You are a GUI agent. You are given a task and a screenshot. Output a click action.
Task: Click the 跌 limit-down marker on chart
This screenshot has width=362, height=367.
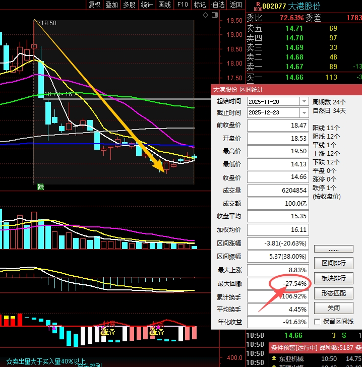41,187
